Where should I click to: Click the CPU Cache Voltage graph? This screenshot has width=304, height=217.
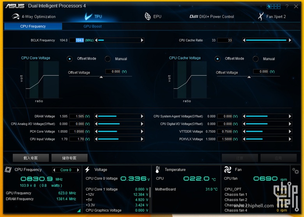[x=190, y=80]
